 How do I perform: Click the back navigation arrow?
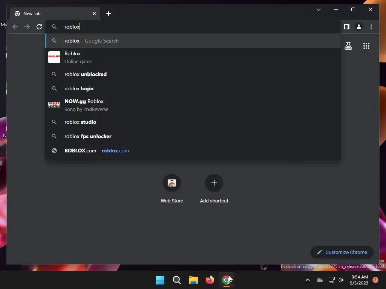click(x=15, y=27)
